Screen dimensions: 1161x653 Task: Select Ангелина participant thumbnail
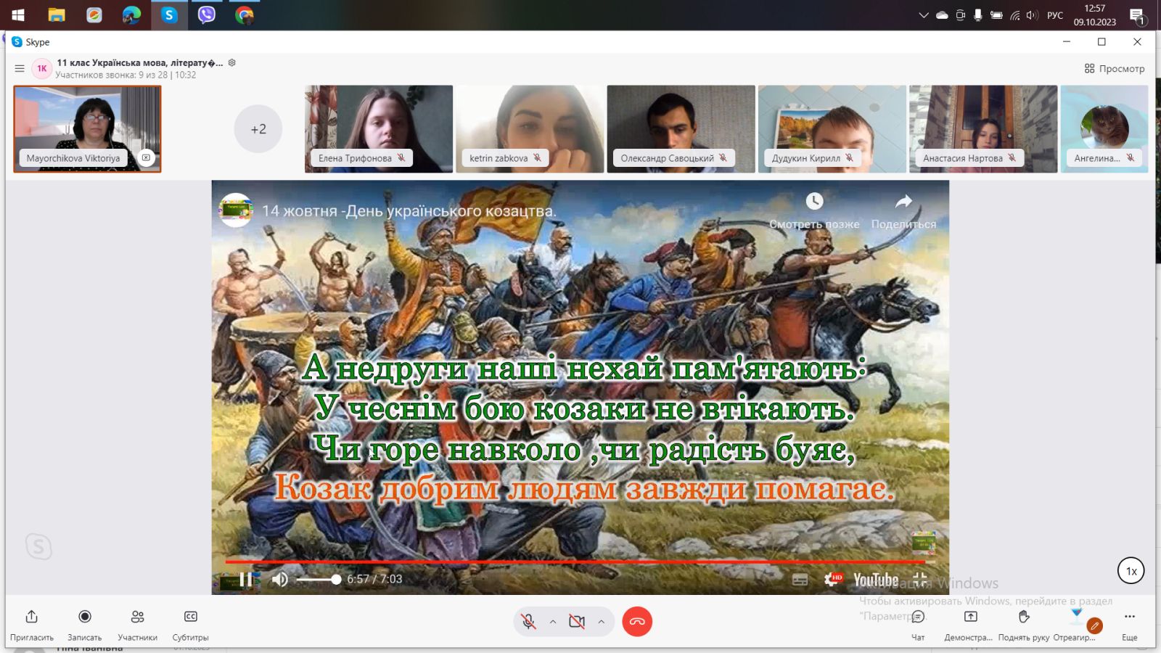(x=1104, y=129)
